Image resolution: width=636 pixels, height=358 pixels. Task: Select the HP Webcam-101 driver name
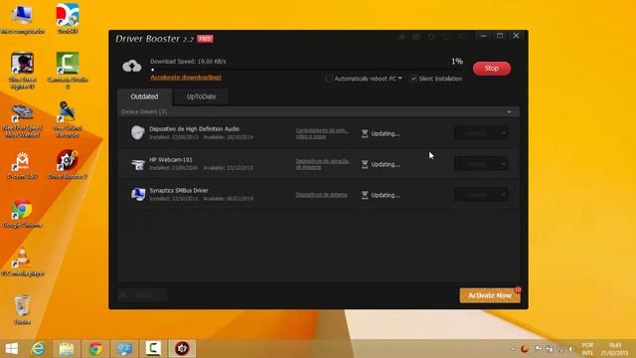coord(171,159)
